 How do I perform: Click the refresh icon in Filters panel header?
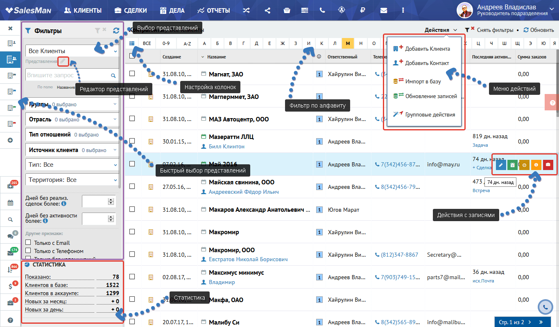click(116, 30)
